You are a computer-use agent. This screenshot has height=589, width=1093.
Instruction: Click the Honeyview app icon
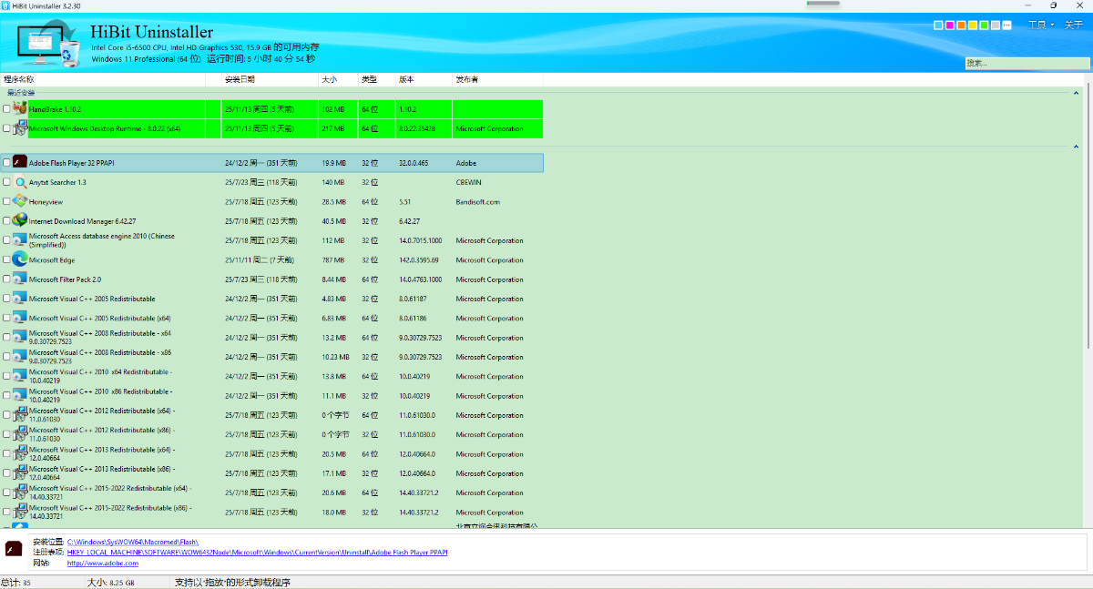pyautogui.click(x=20, y=201)
